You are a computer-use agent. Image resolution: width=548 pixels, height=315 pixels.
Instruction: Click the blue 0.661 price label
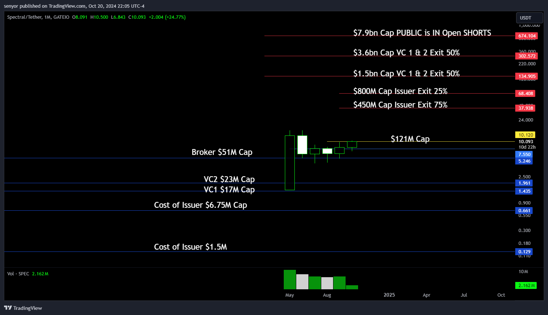coord(524,211)
